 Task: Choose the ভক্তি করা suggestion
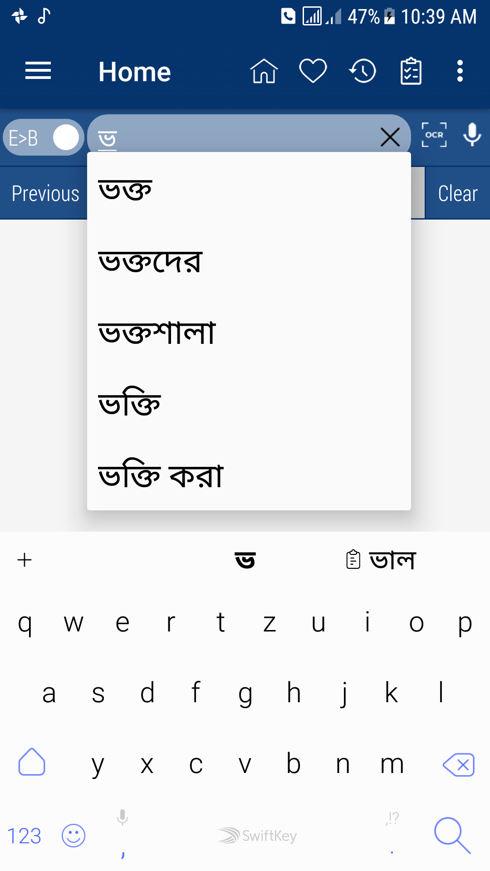point(161,476)
